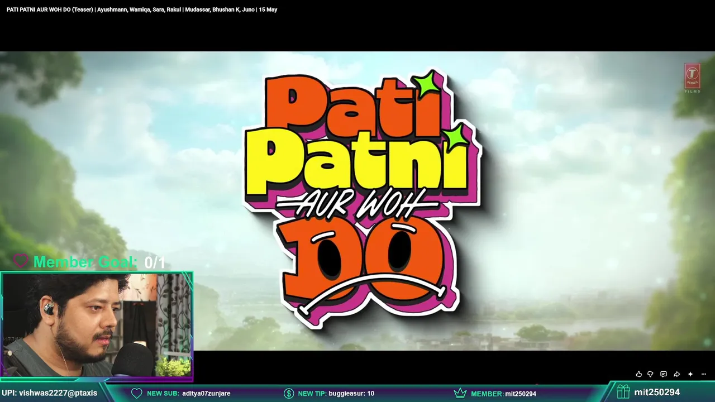
Task: Click the thumbs down dislike icon
Action: 650,374
